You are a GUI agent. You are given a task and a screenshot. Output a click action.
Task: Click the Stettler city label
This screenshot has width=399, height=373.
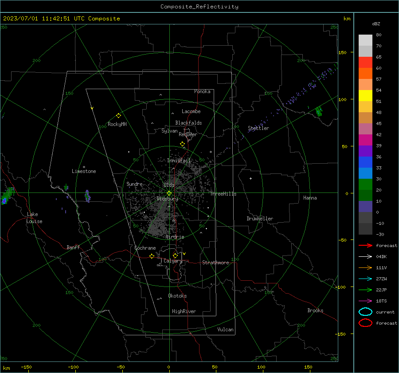click(x=258, y=128)
